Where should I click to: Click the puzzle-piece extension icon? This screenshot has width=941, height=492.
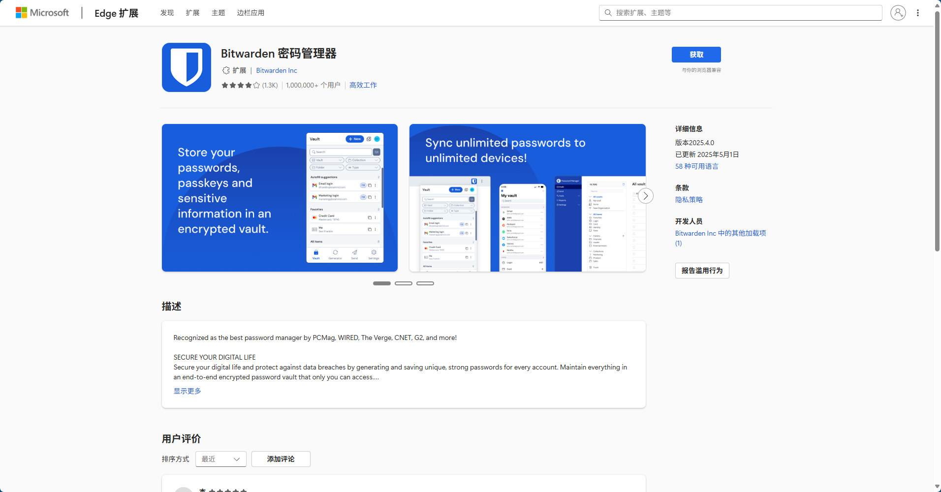pyautogui.click(x=226, y=70)
